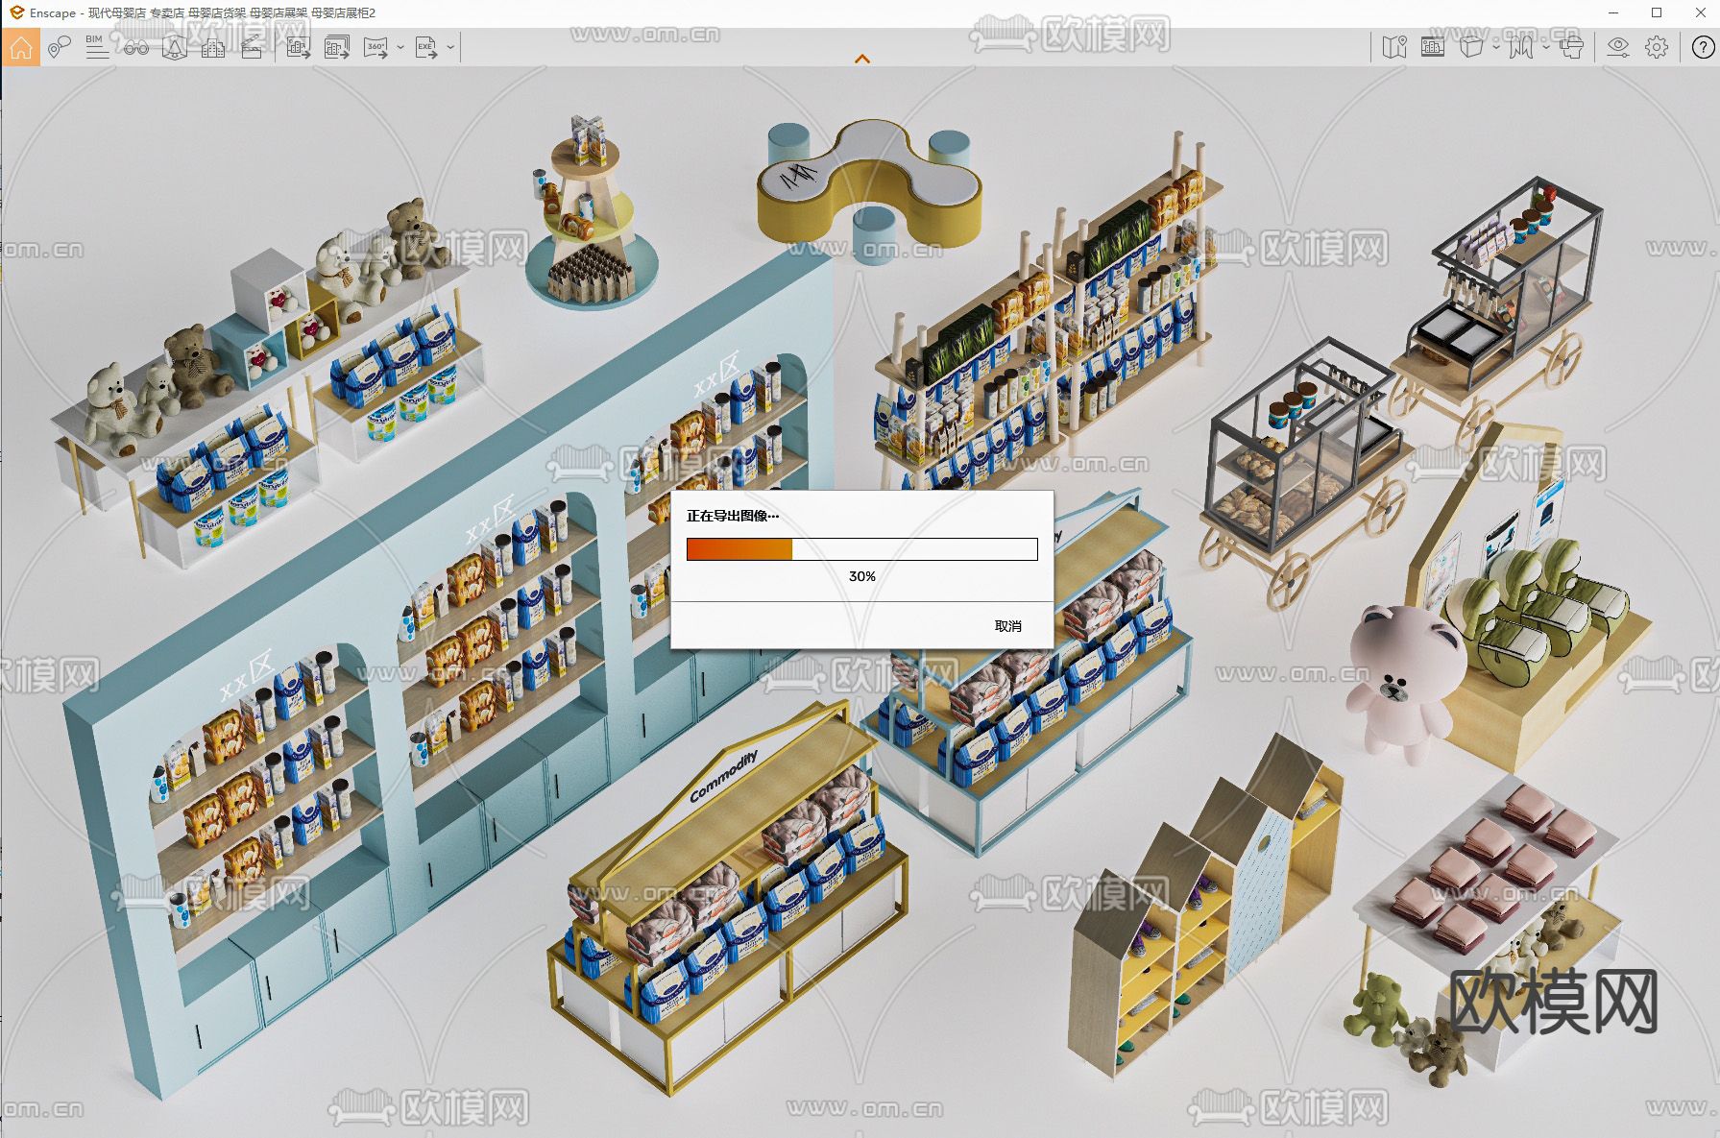
Task: Toggle the safe frame icon
Action: [1432, 47]
